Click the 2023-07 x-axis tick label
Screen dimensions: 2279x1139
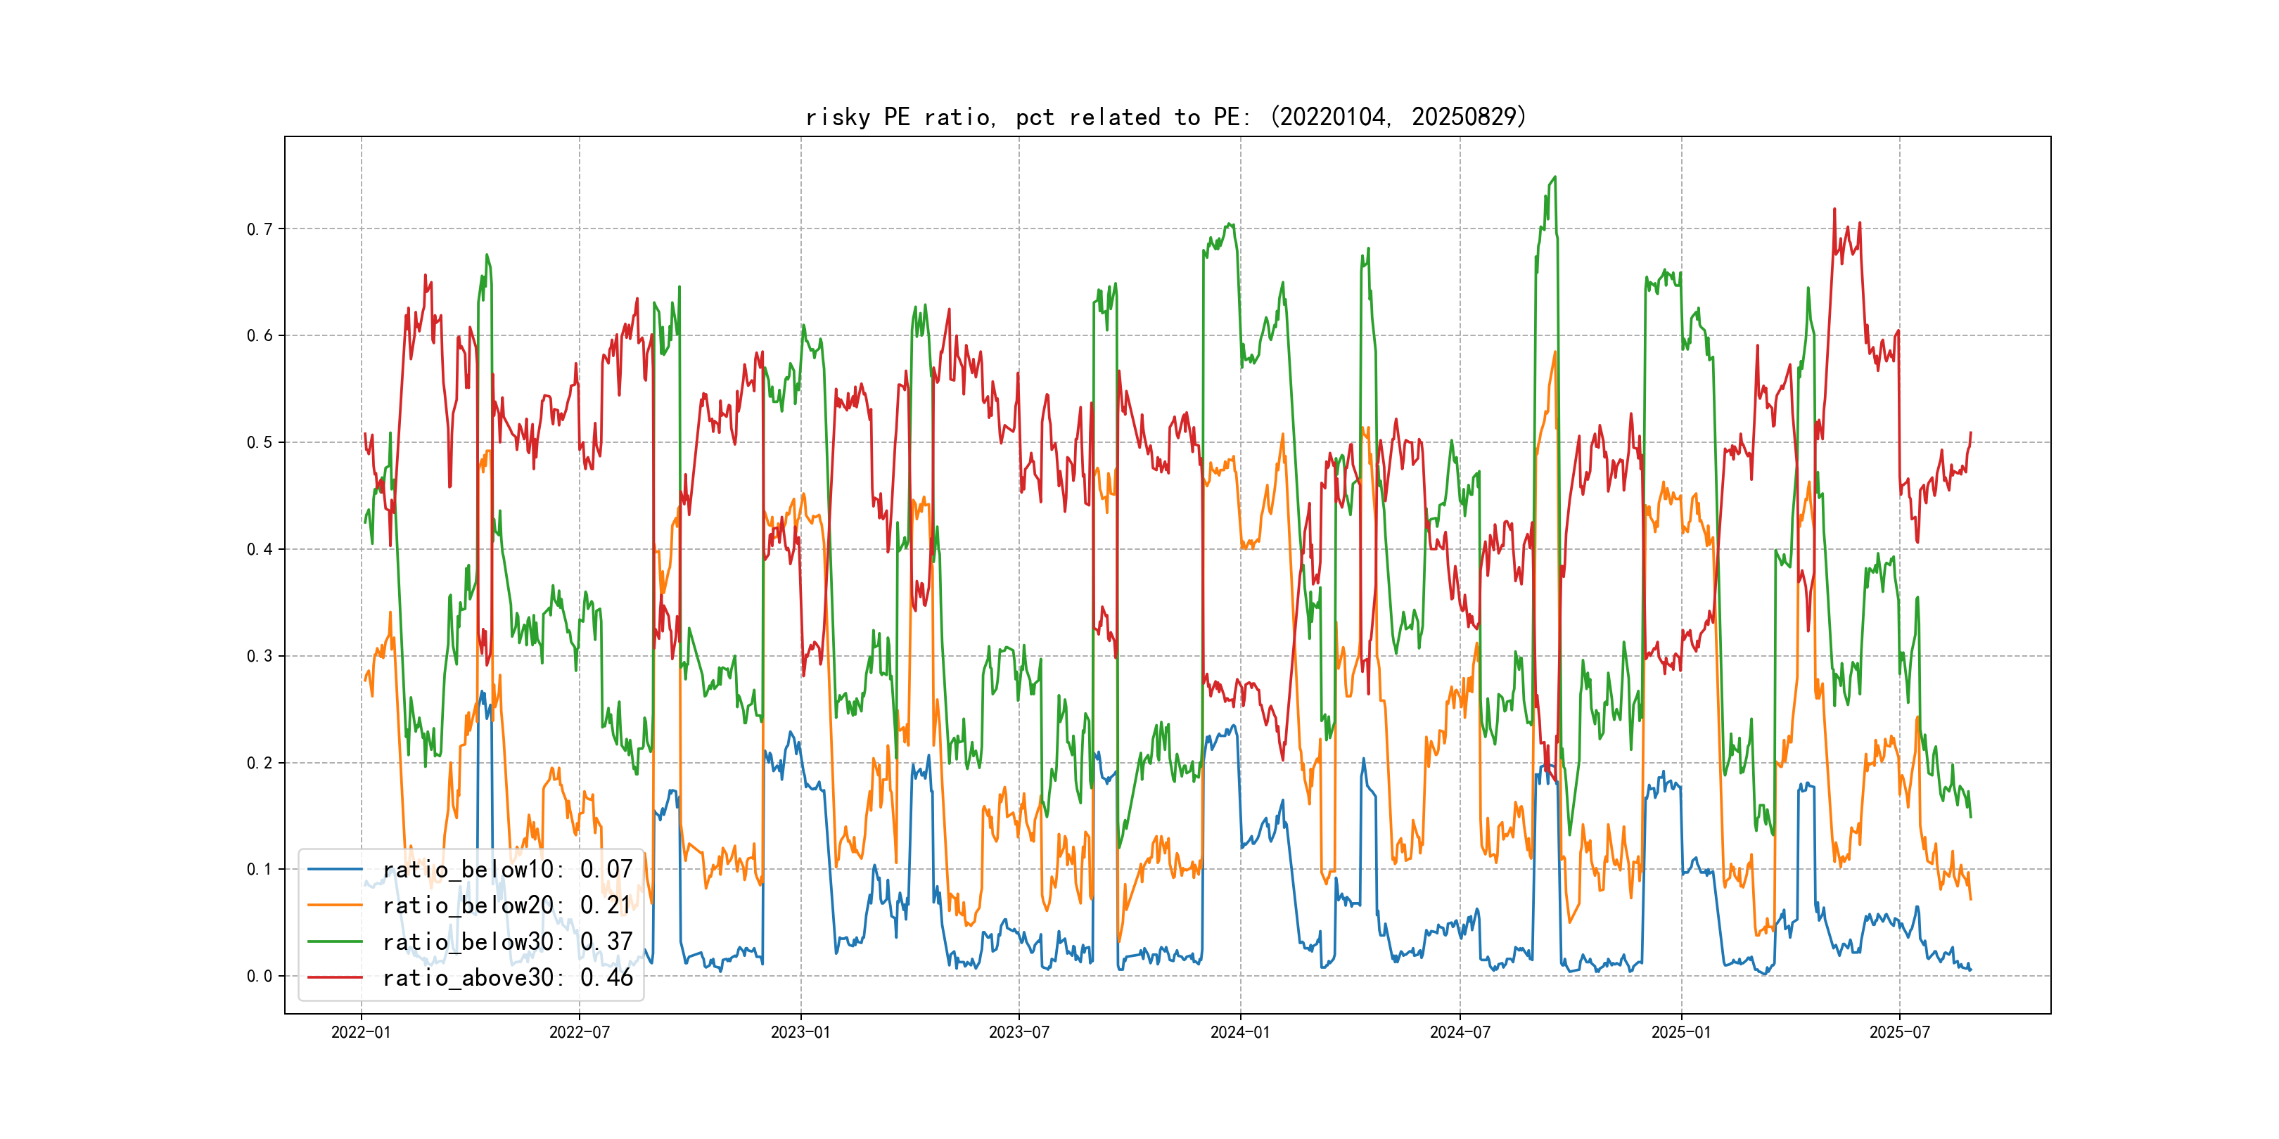click(1019, 1033)
